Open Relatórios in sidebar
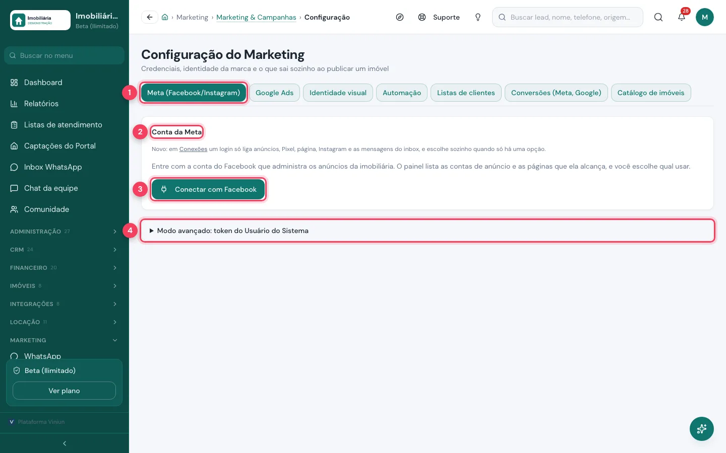This screenshot has width=726, height=453. tap(65, 104)
